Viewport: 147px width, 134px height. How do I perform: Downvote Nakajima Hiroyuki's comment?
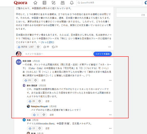[44, 115]
